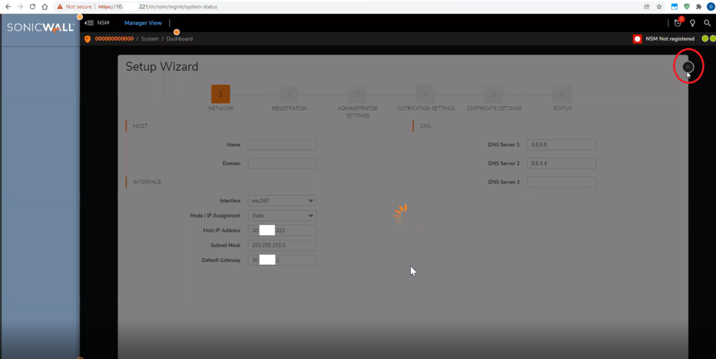
Task: Click the serial number 000000000000 breadcrumb link
Action: click(114, 39)
